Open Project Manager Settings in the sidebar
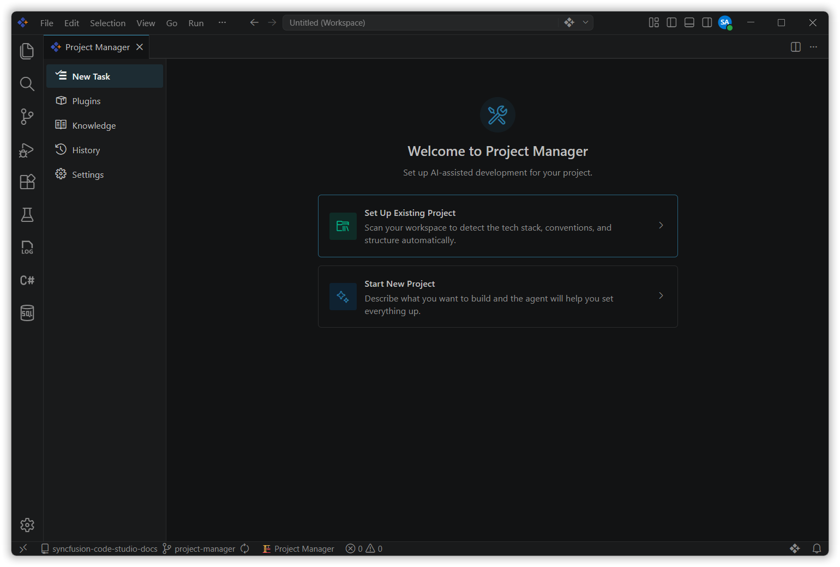 pos(105,174)
